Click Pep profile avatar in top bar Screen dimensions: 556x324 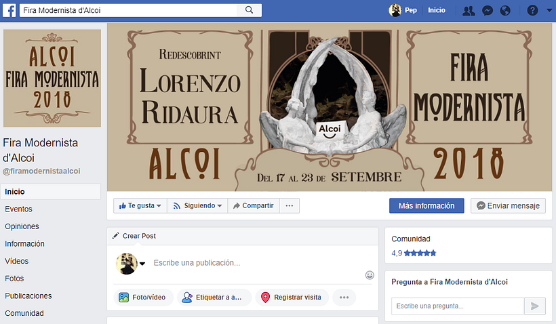click(395, 10)
